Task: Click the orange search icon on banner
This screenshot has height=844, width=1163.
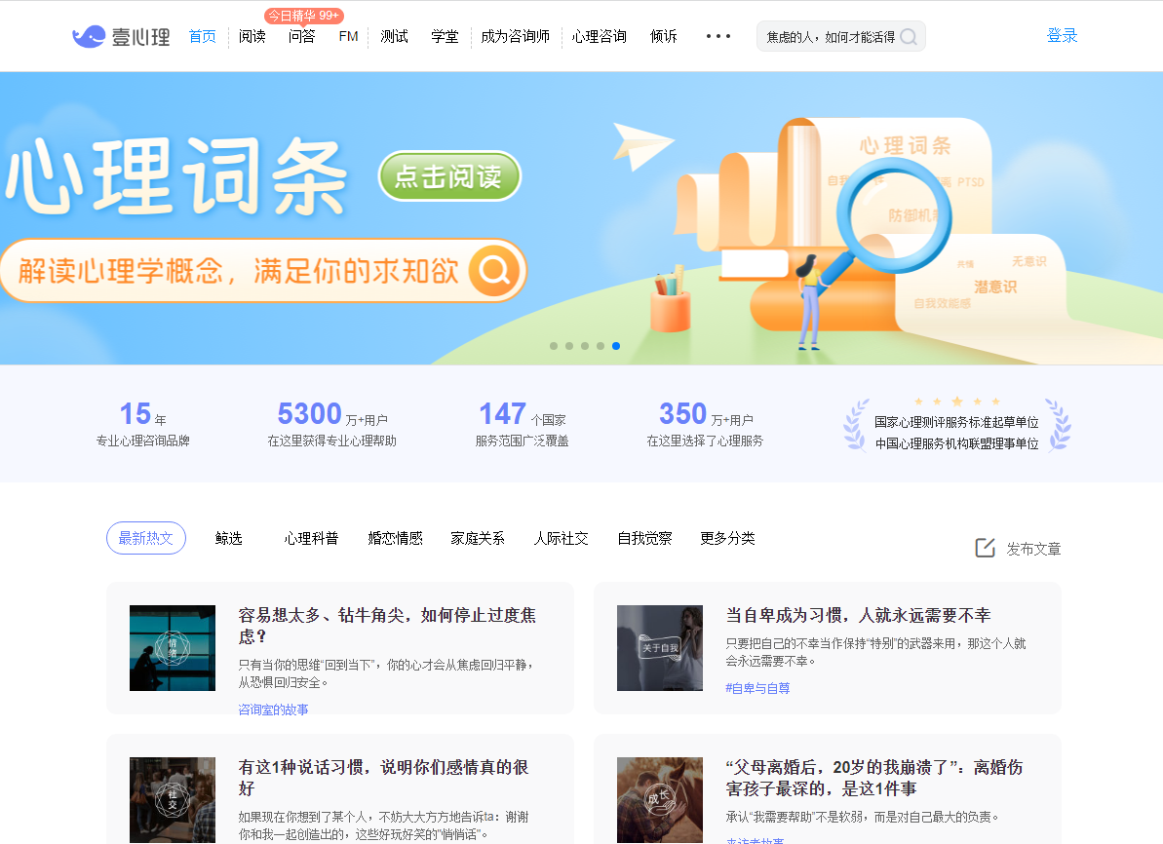Action: tap(494, 270)
